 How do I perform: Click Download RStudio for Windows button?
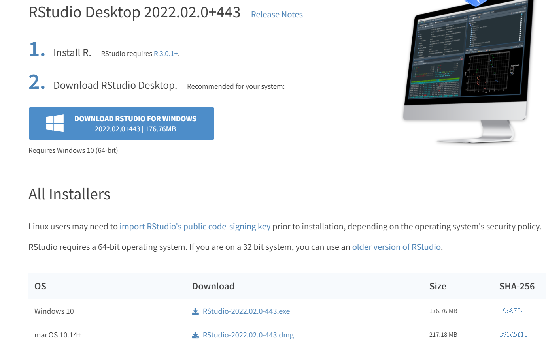121,124
